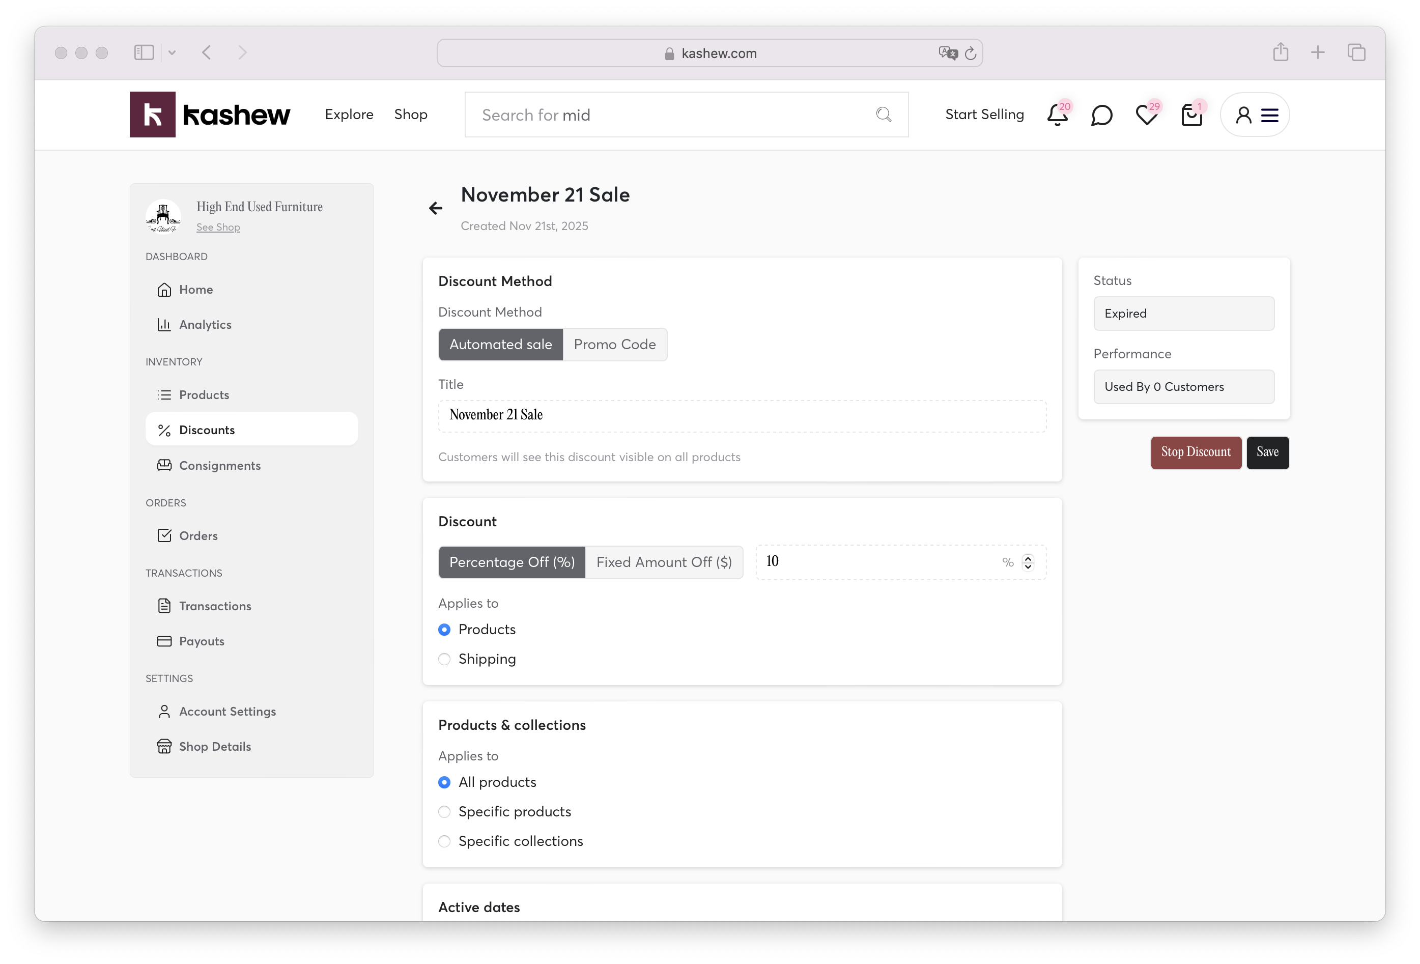
Task: Open the account hamburger menu
Action: tap(1269, 115)
